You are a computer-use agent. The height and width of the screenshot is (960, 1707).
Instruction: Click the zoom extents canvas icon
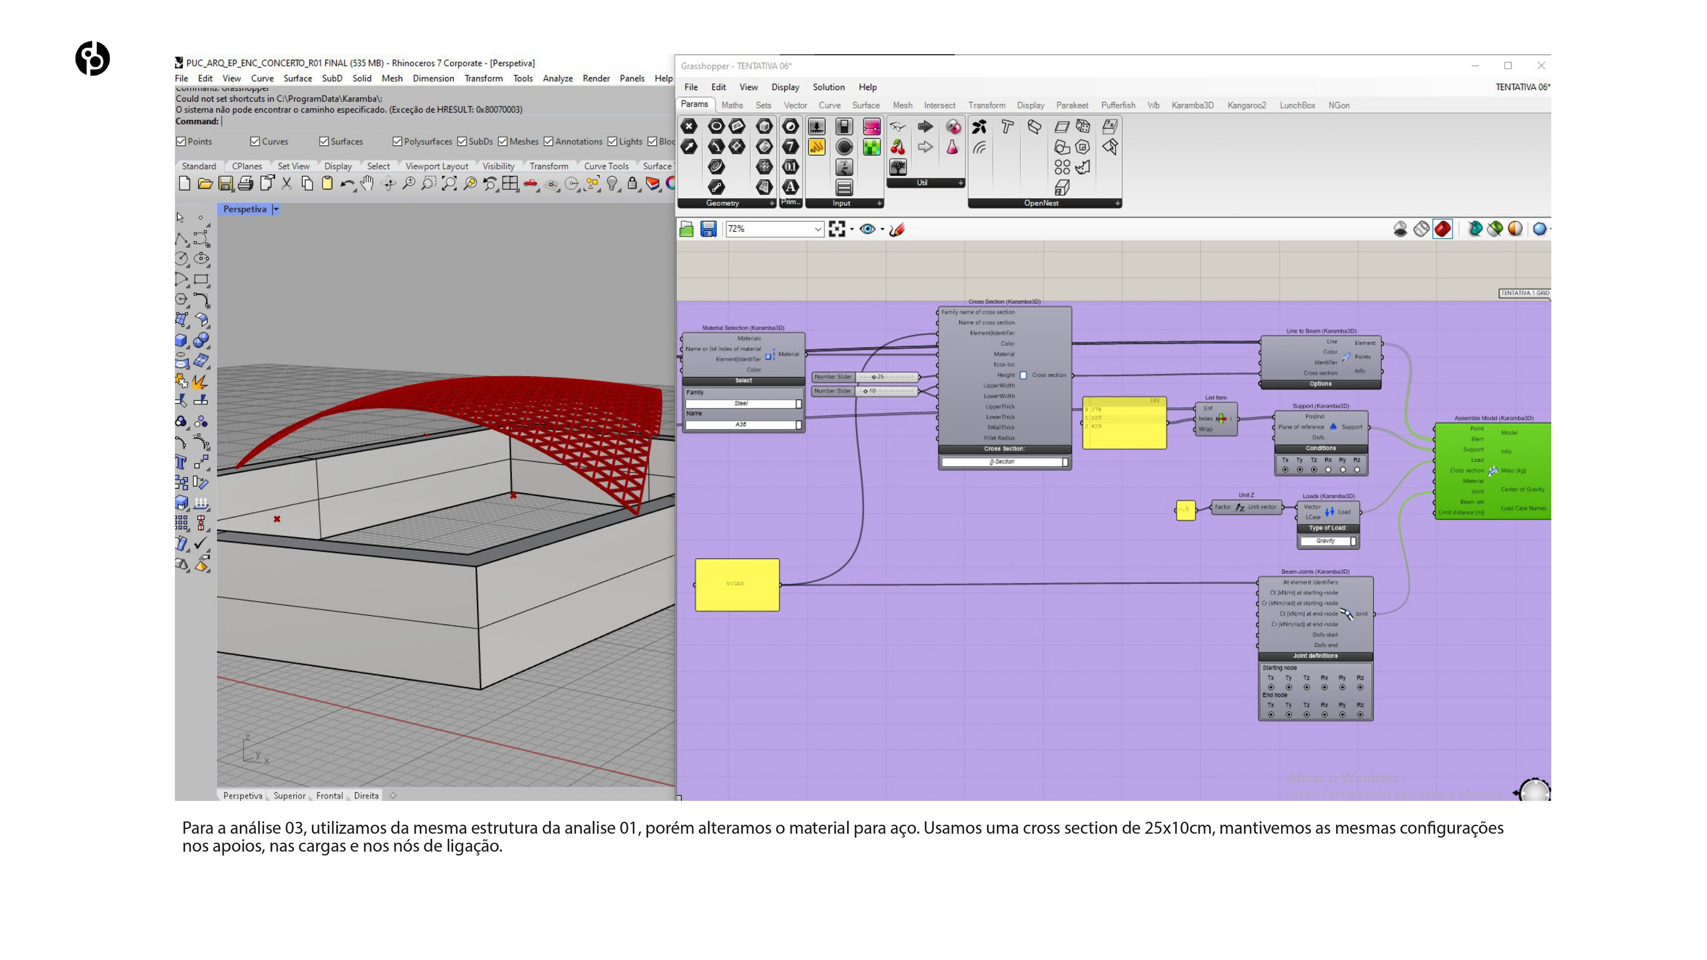pos(837,229)
